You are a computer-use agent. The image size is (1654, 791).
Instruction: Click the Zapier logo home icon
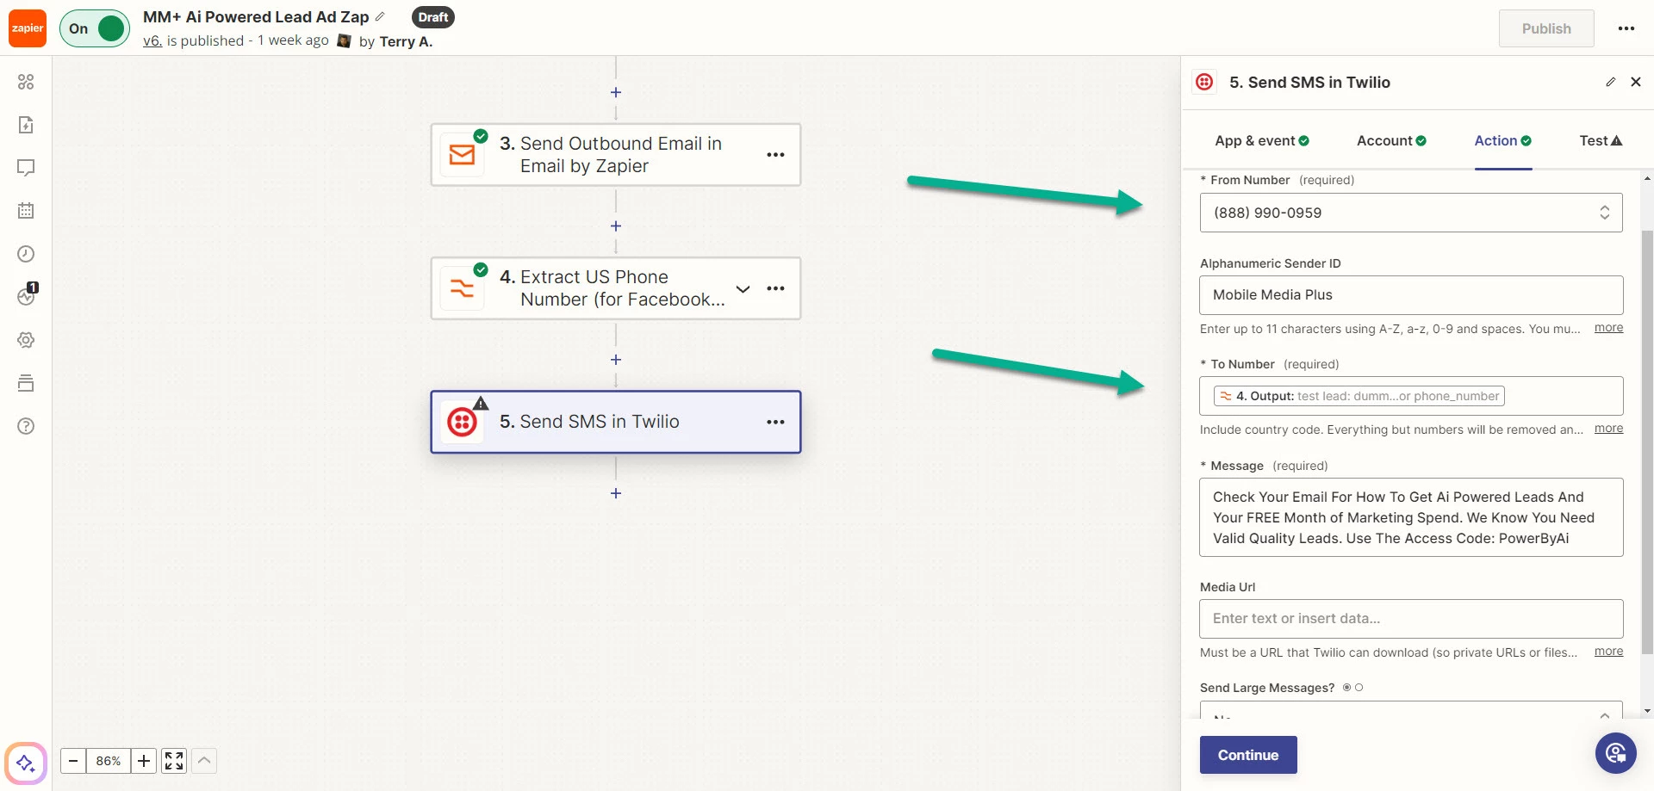[28, 28]
